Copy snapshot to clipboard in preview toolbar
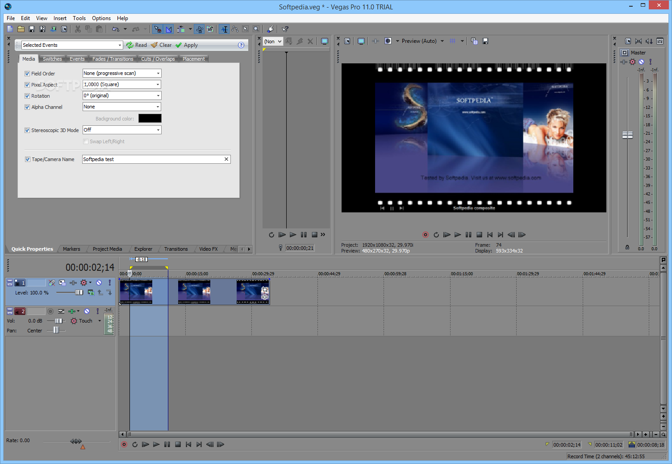The image size is (672, 464). click(x=474, y=41)
